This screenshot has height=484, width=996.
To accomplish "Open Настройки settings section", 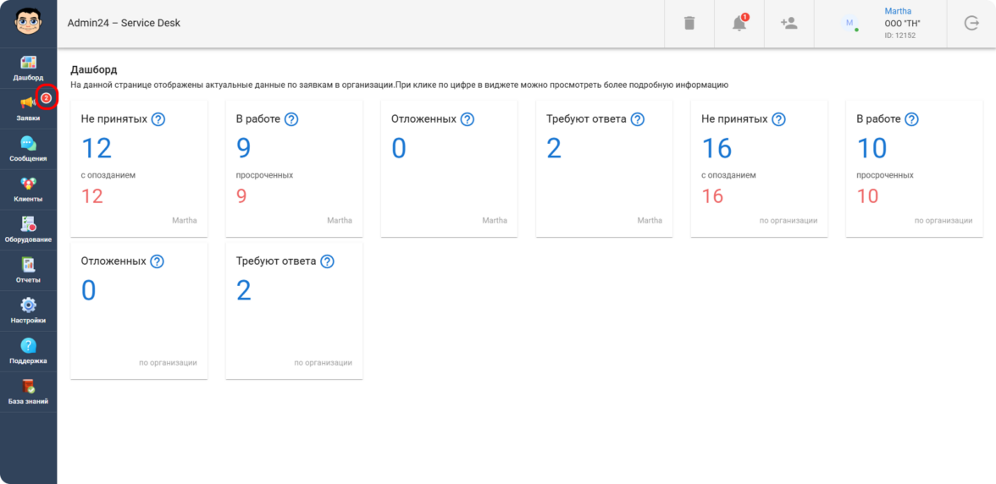I will pos(28,310).
